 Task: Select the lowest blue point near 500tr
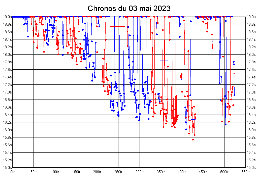click(226, 124)
